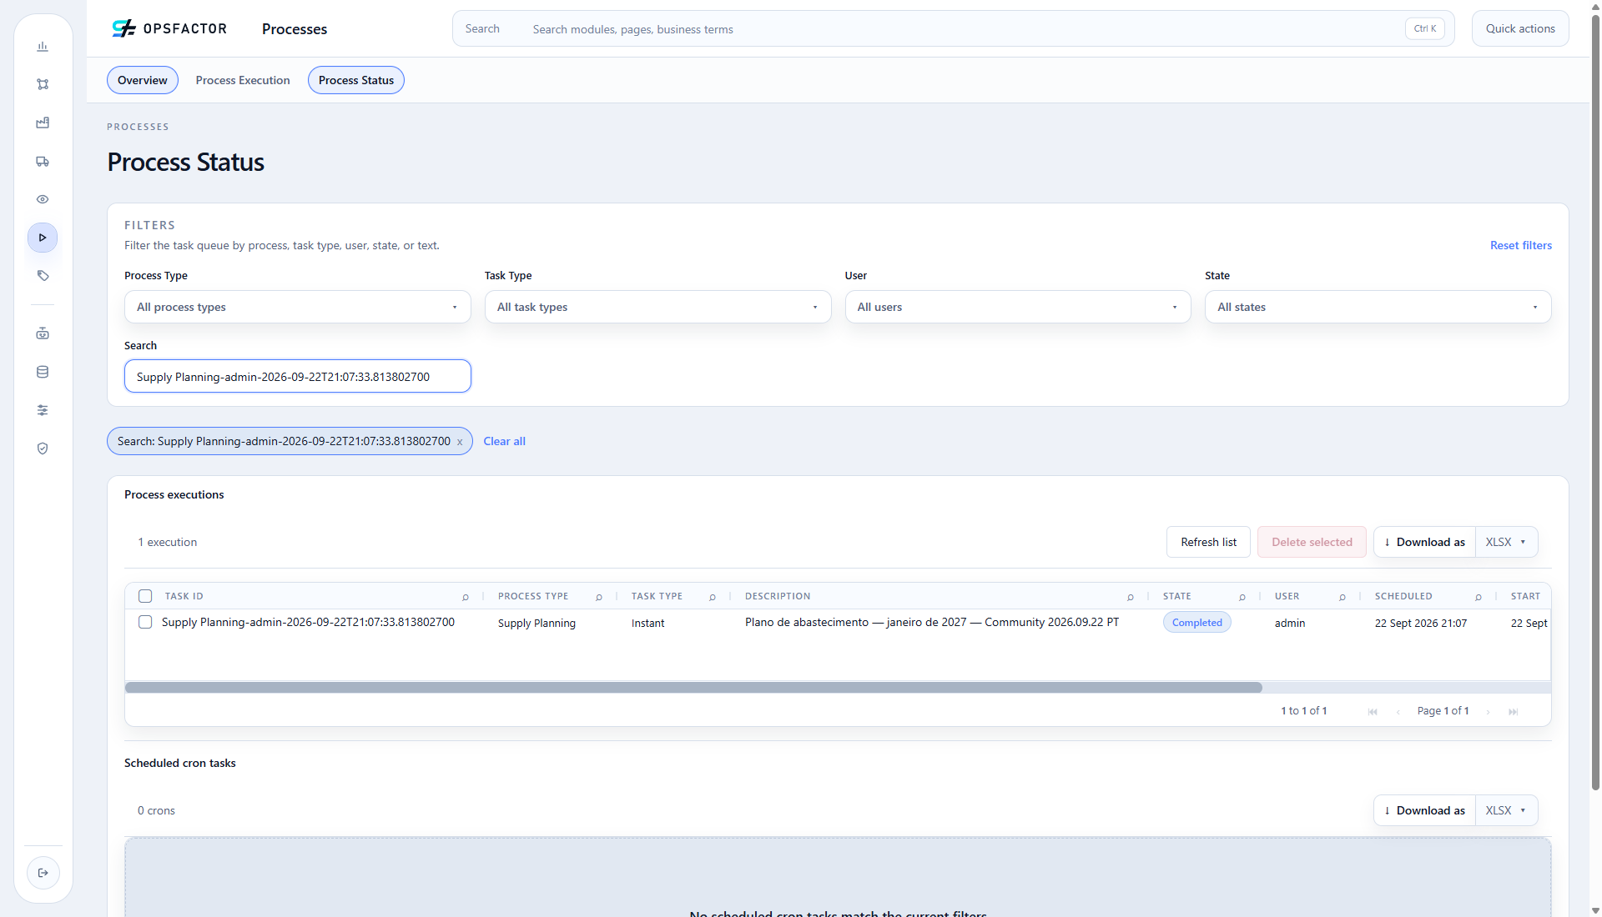This screenshot has height=917, width=1602.
Task: Focus the global search modules field
Action: (953, 28)
